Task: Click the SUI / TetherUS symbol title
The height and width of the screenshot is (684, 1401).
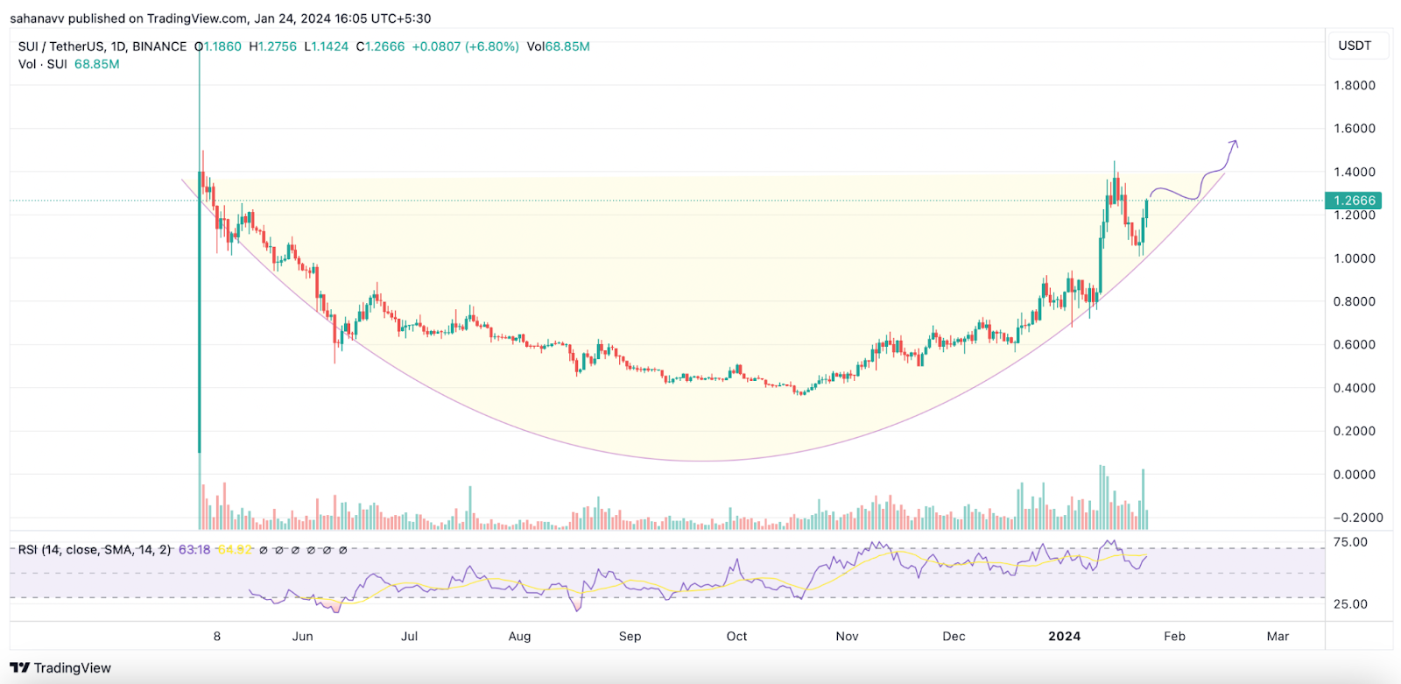Action: (x=102, y=46)
